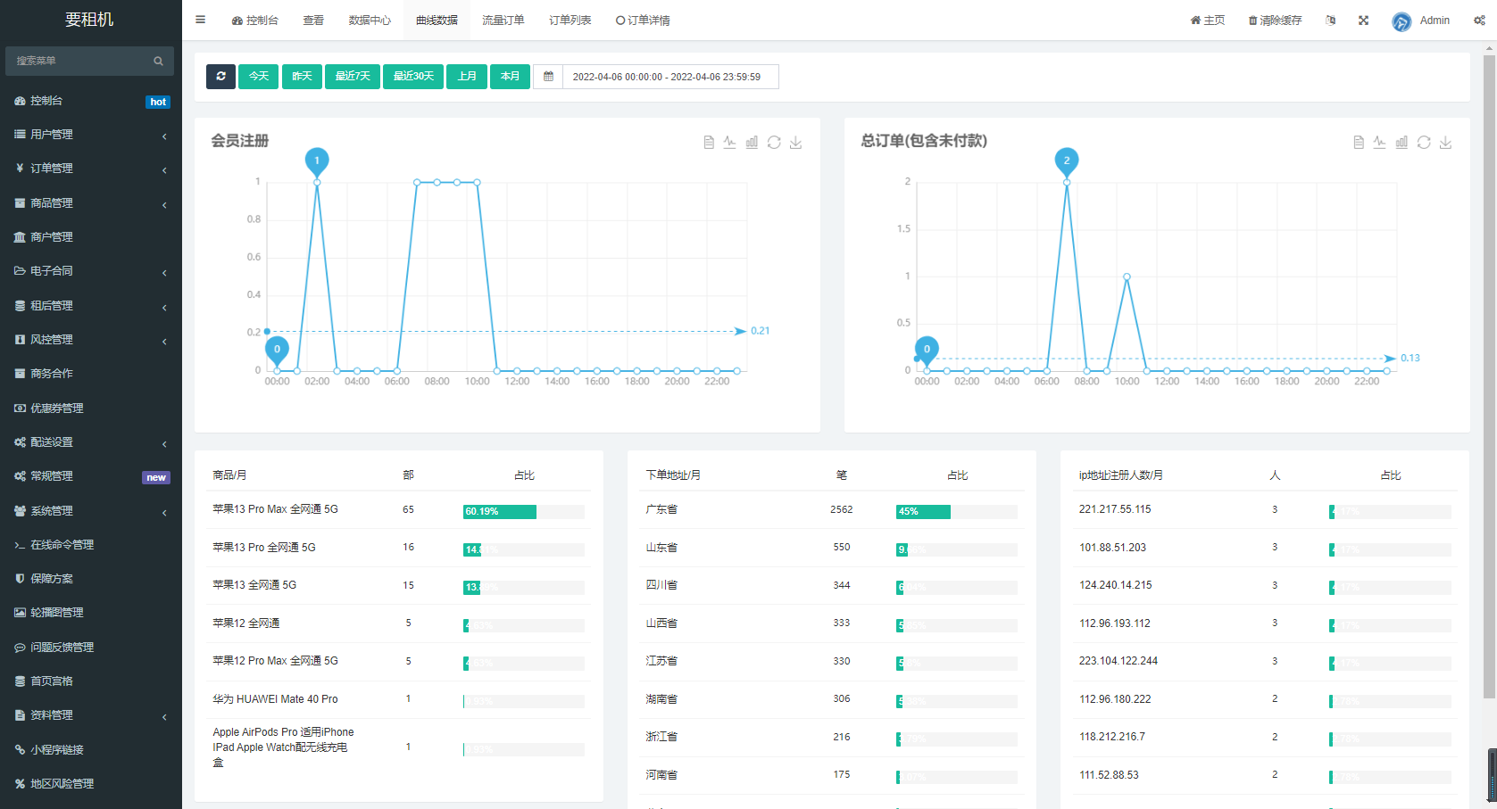Open 保障方案 in the sidebar
Screen dimensions: 1497x809
91,579
